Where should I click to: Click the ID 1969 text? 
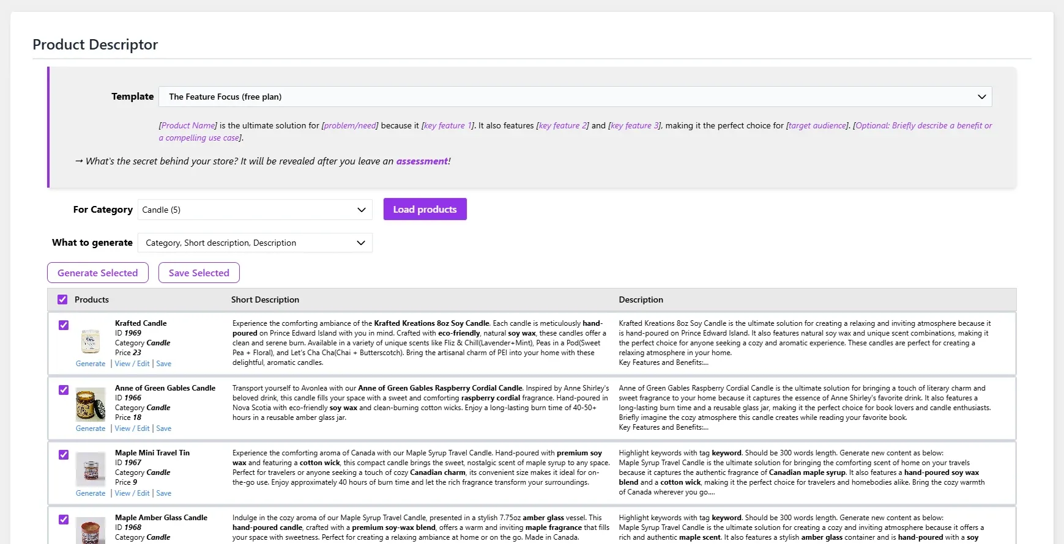(128, 333)
